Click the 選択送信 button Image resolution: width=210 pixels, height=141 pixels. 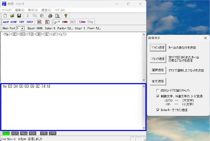[157, 70]
